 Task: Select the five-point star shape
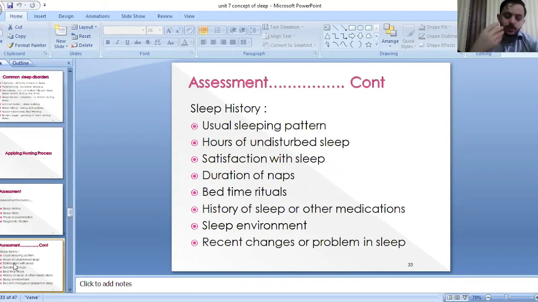369,44
